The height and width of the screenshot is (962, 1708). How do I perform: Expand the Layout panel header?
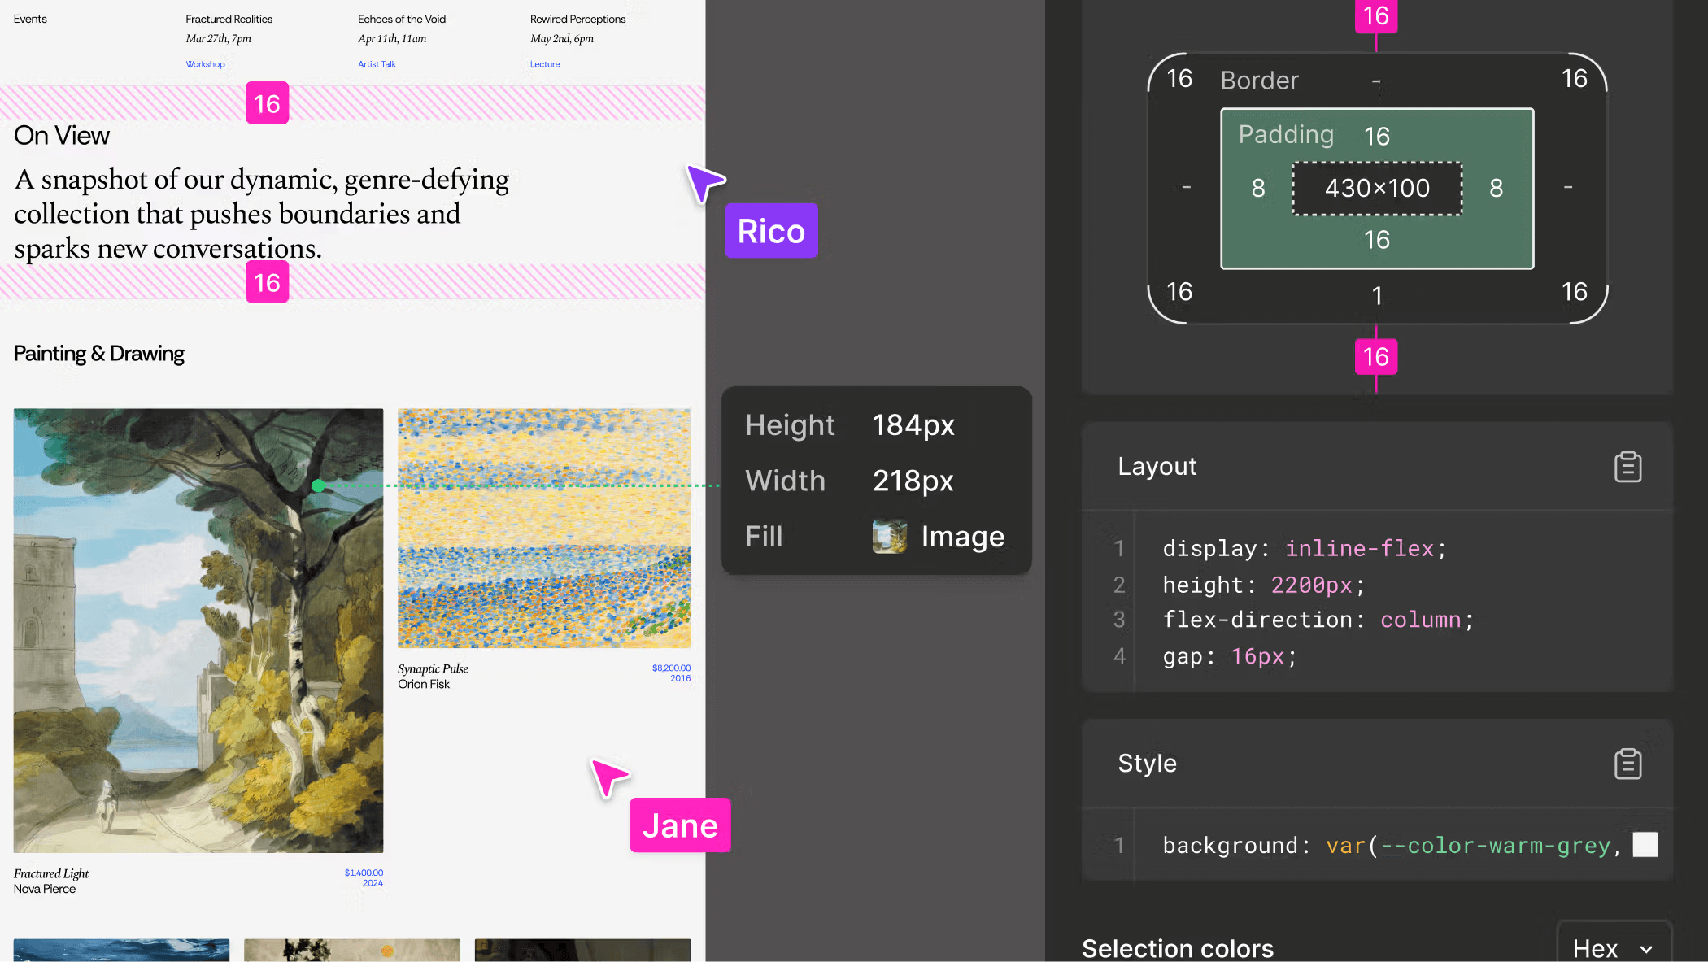click(1157, 466)
